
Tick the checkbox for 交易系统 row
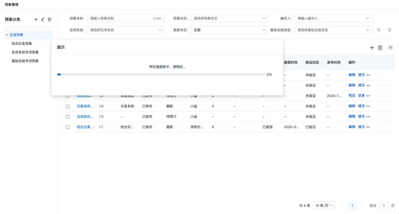pyautogui.click(x=68, y=106)
